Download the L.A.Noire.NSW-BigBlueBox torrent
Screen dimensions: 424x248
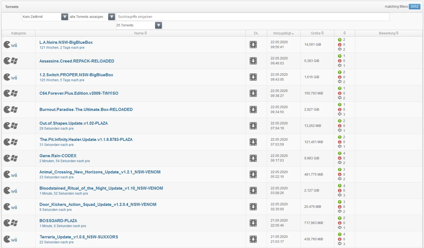click(253, 45)
